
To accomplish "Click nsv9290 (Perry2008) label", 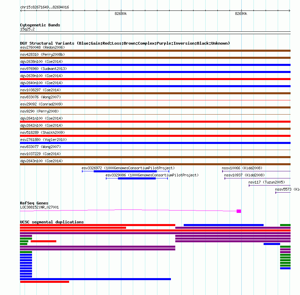I will (39, 111).
